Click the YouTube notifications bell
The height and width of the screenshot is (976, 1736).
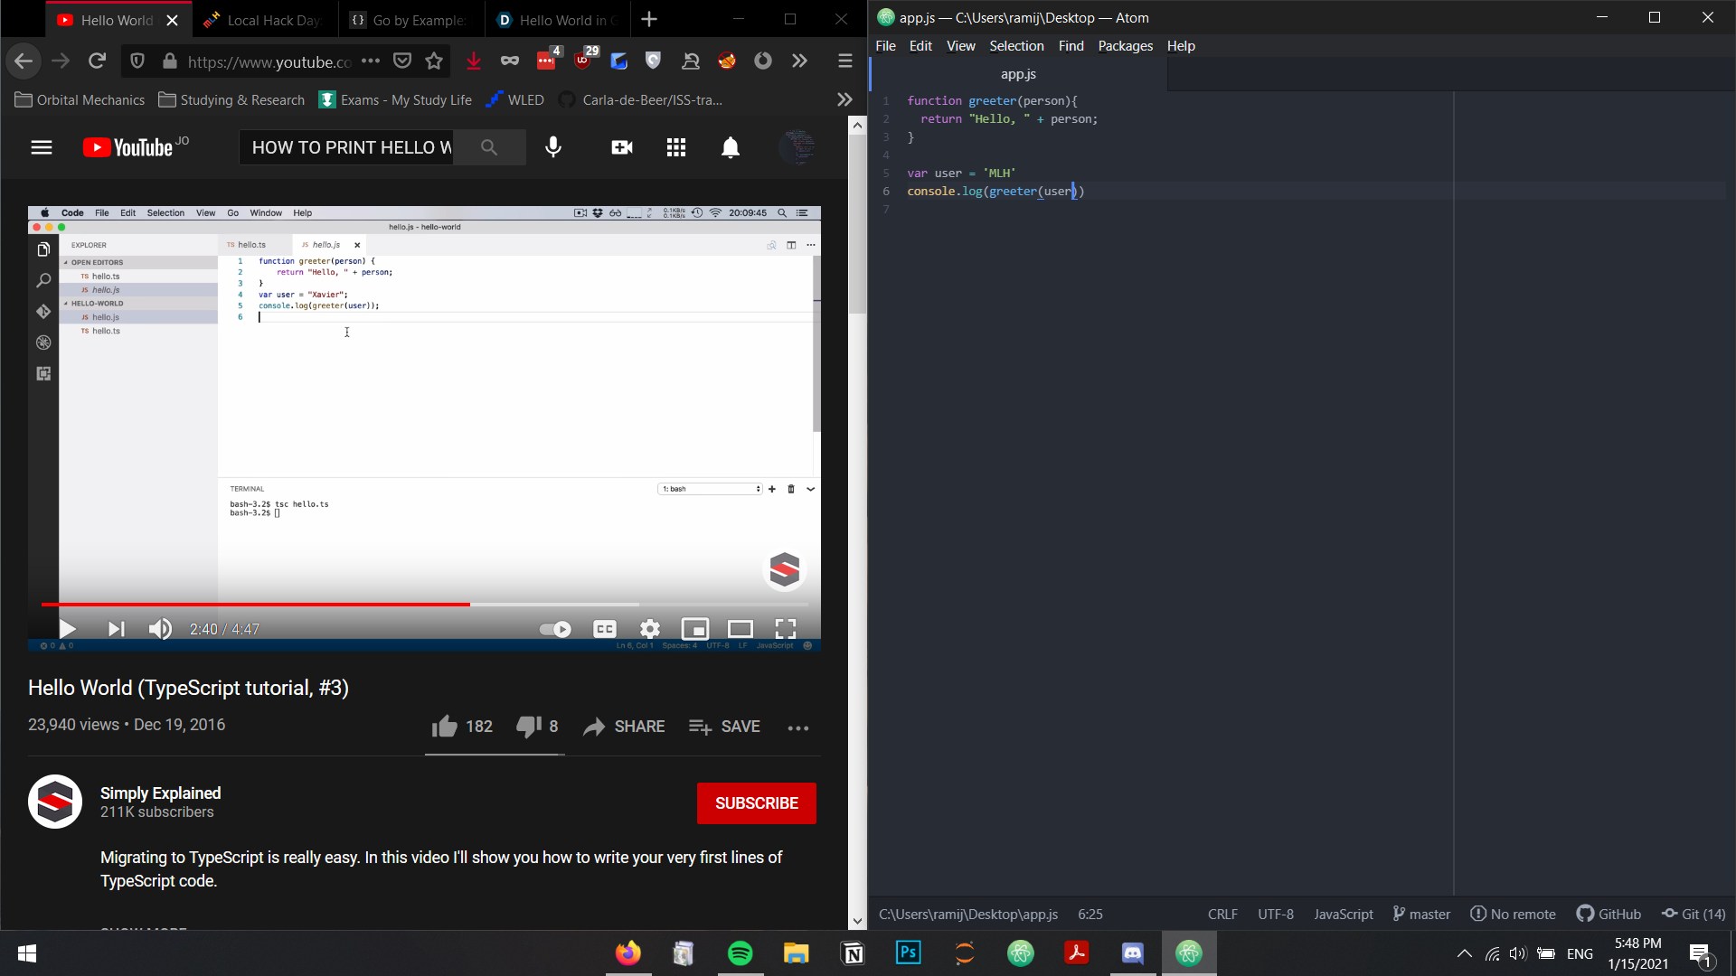coord(730,147)
